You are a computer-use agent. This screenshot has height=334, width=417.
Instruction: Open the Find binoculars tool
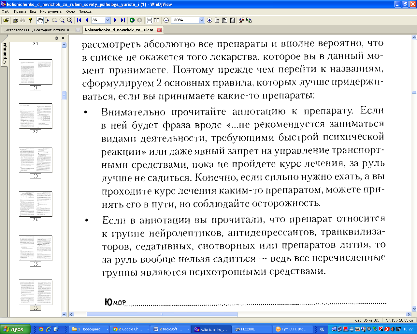coord(22,20)
